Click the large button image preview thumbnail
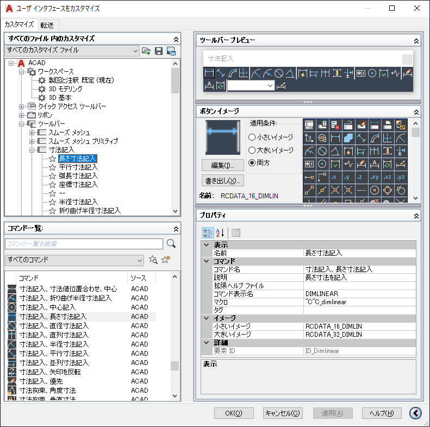 223,137
